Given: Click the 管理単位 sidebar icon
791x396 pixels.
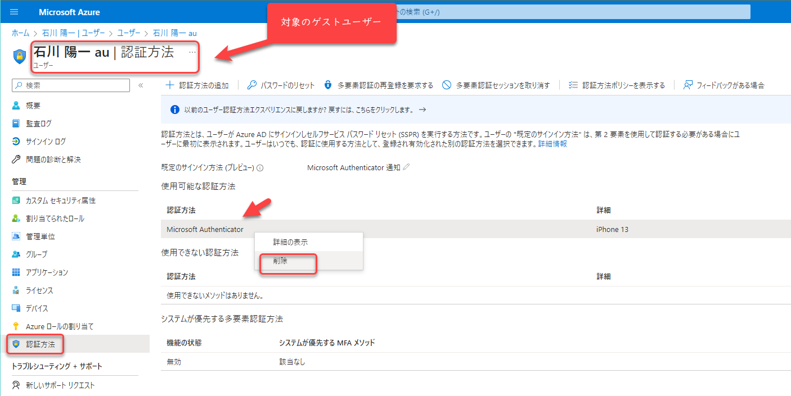Looking at the screenshot, I should click(16, 236).
